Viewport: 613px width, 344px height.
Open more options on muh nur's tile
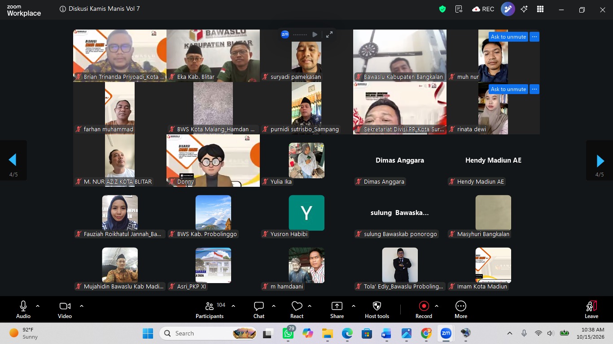(x=534, y=37)
